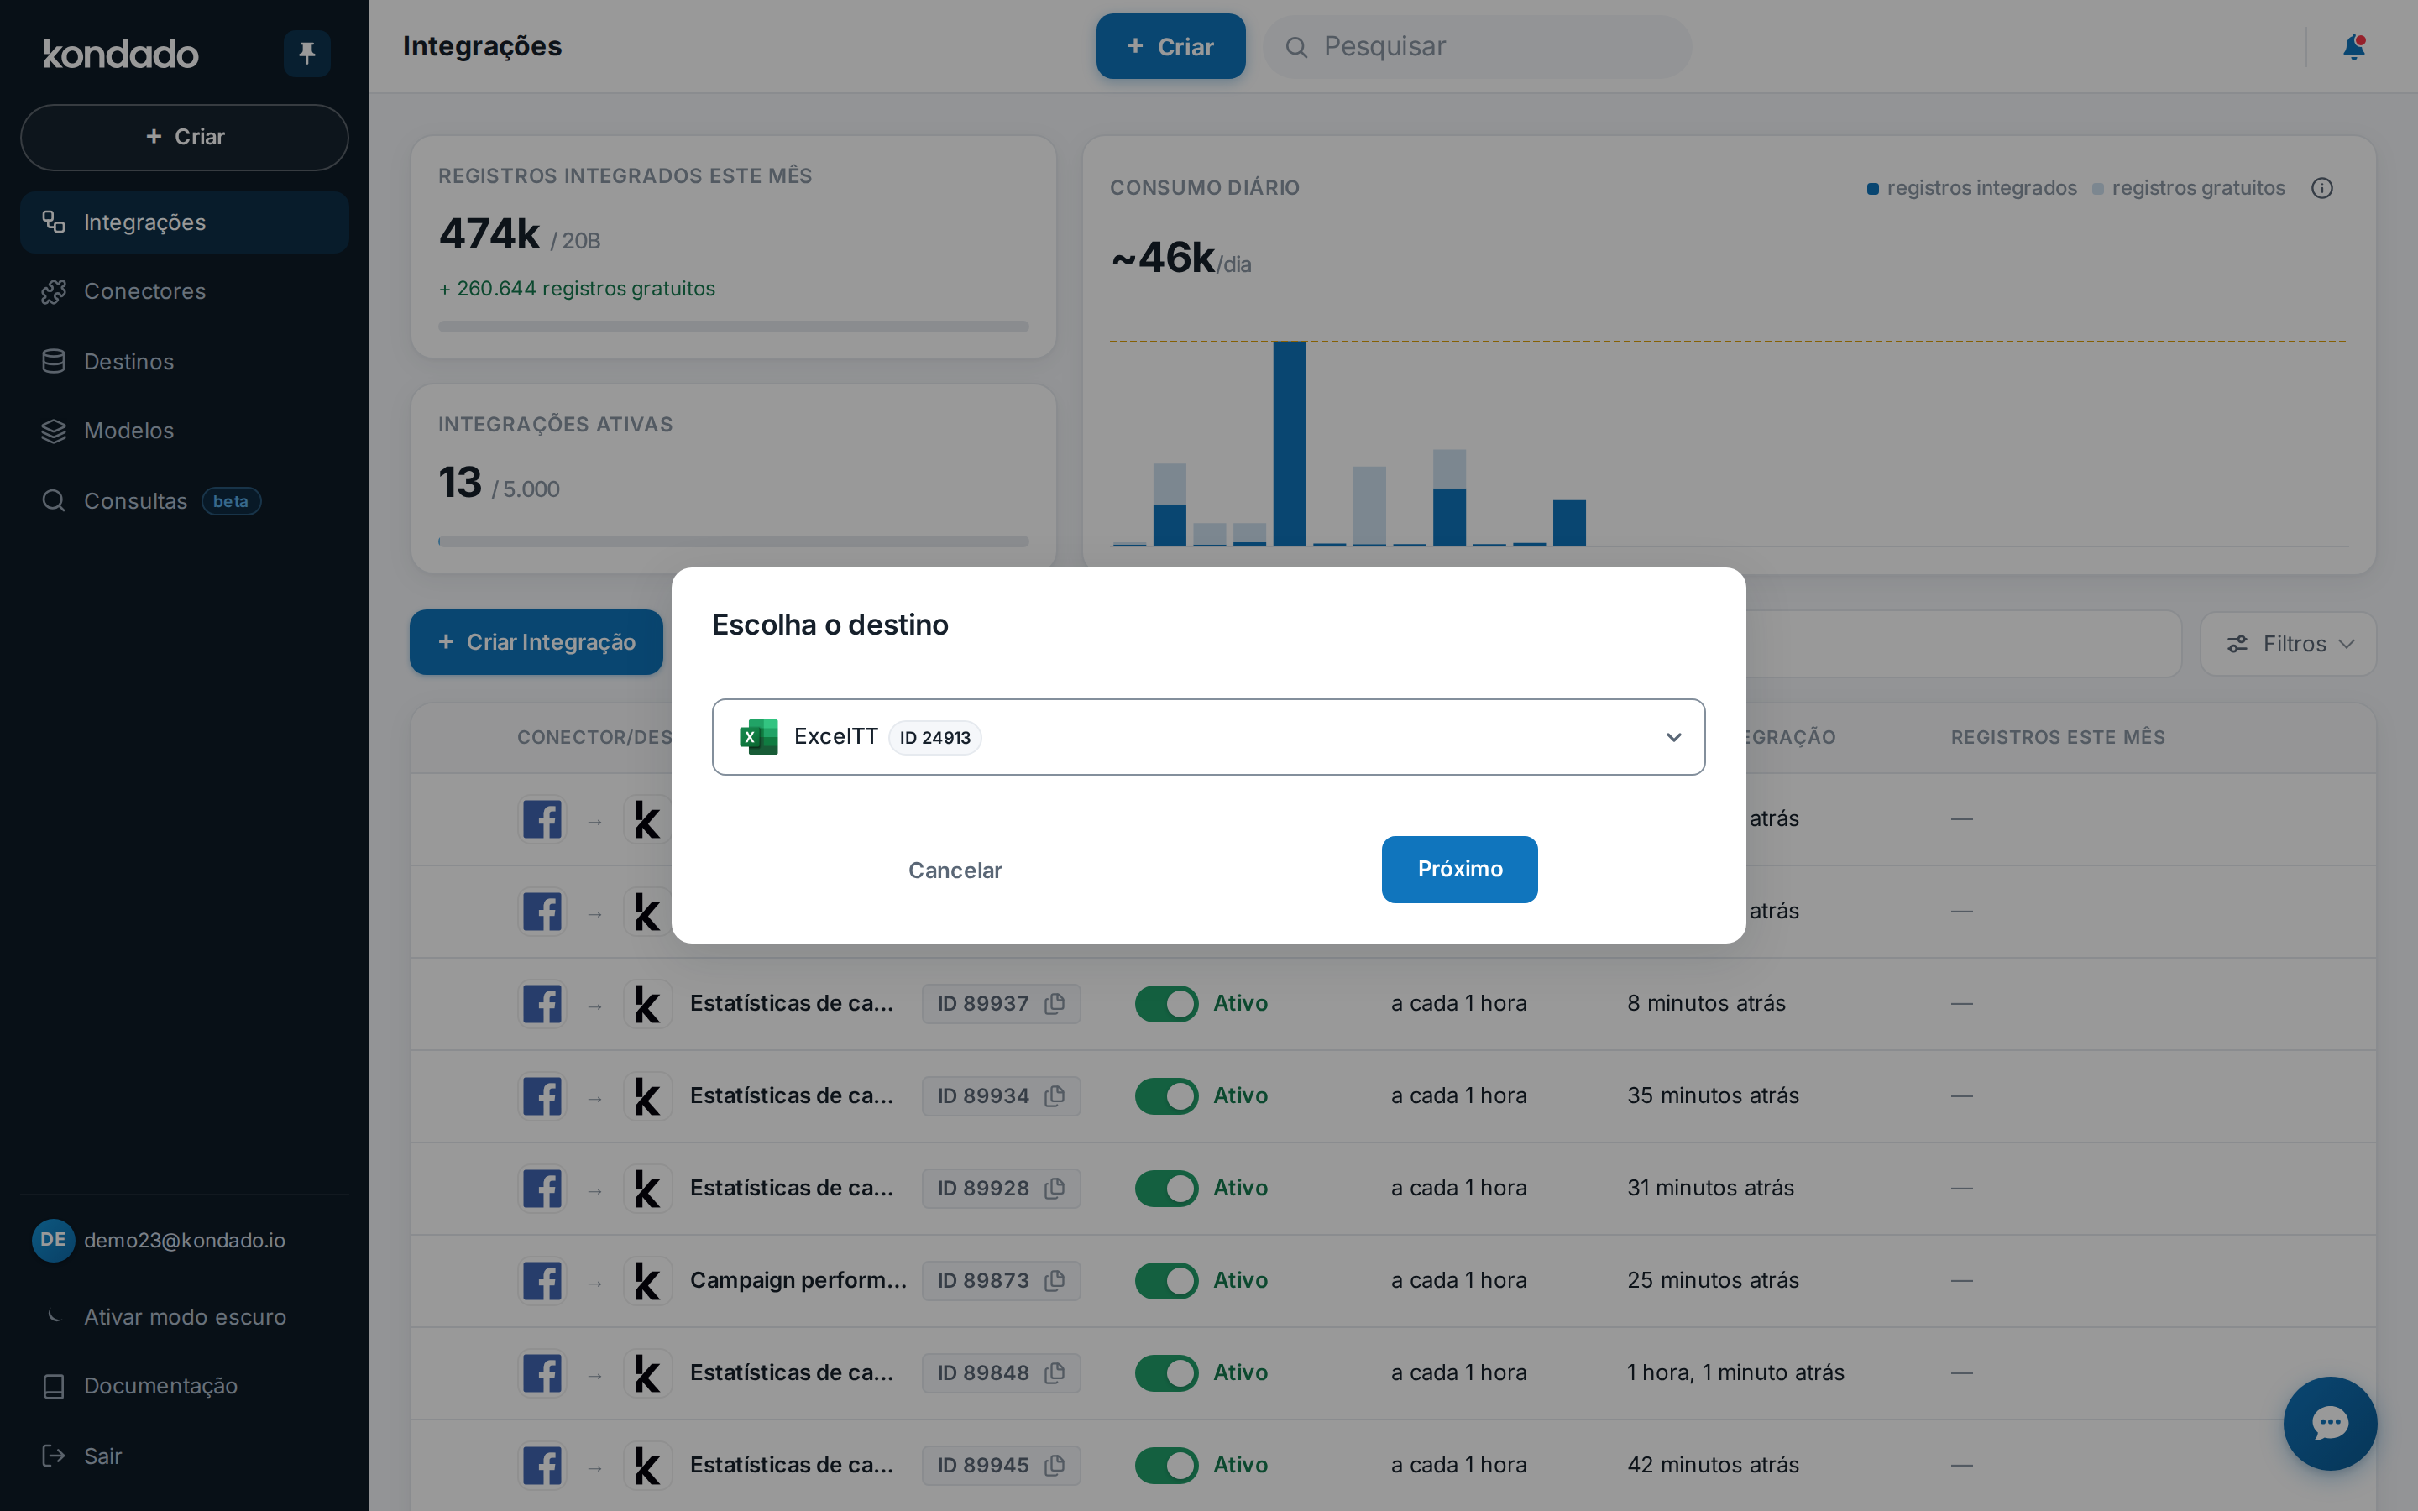Toggle off integration ID 89928

pos(1166,1188)
